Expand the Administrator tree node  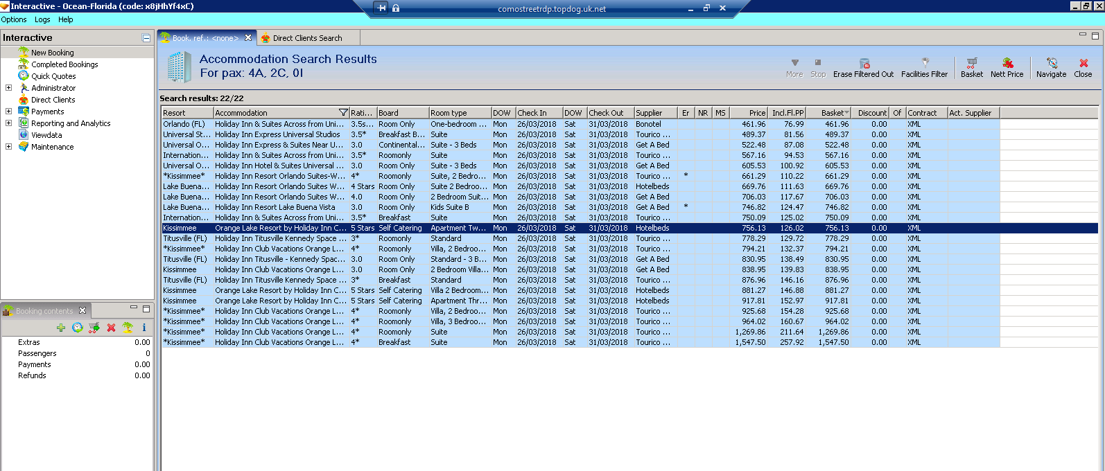pyautogui.click(x=8, y=88)
